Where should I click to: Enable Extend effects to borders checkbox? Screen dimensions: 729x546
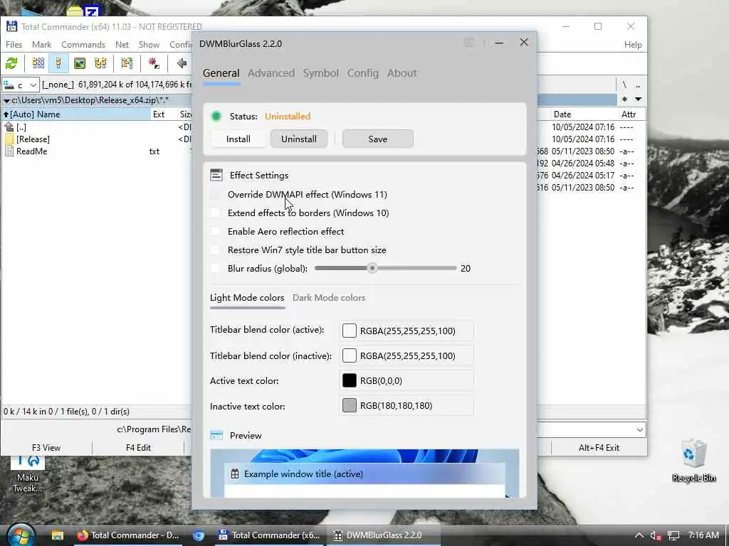[x=215, y=213]
